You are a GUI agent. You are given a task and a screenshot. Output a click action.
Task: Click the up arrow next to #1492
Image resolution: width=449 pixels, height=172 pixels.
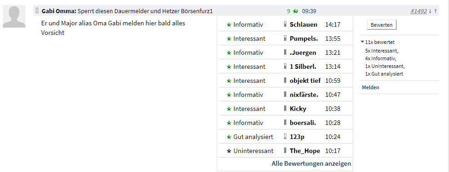(x=435, y=11)
